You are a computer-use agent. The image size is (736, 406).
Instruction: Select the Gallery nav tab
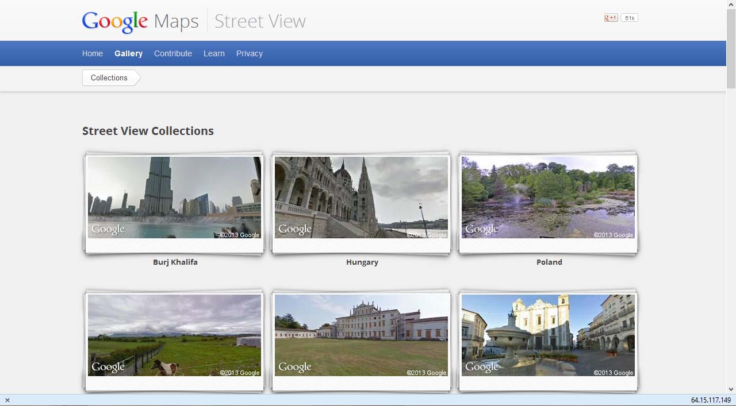click(128, 53)
